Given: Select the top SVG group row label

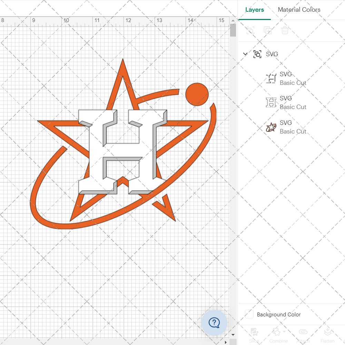Looking at the screenshot, I should click(272, 54).
